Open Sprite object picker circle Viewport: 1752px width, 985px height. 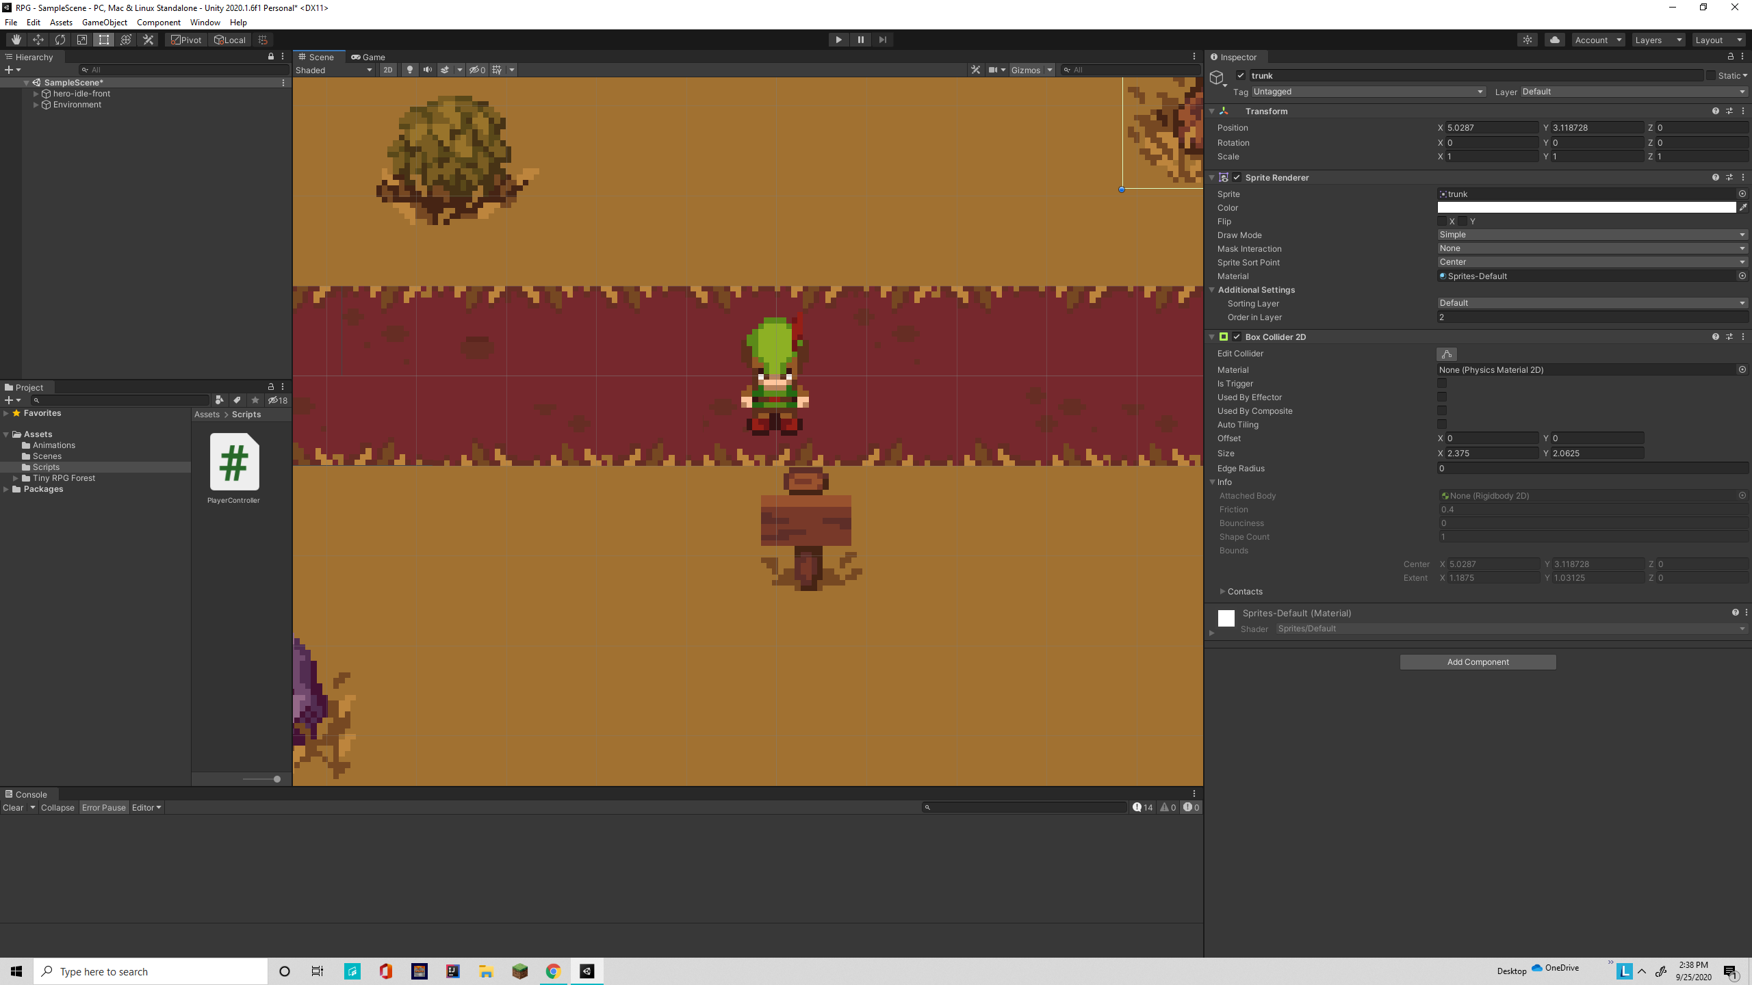coord(1742,194)
